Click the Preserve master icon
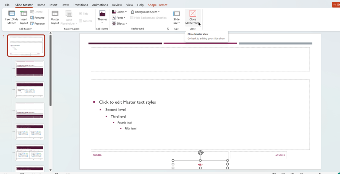The image size is (340, 174). [x=33, y=24]
